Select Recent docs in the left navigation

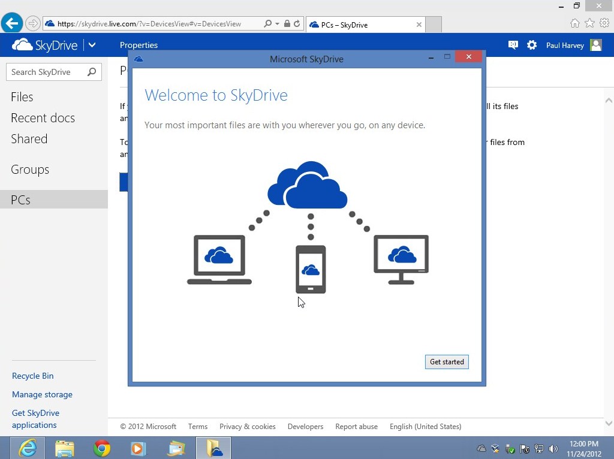point(43,118)
